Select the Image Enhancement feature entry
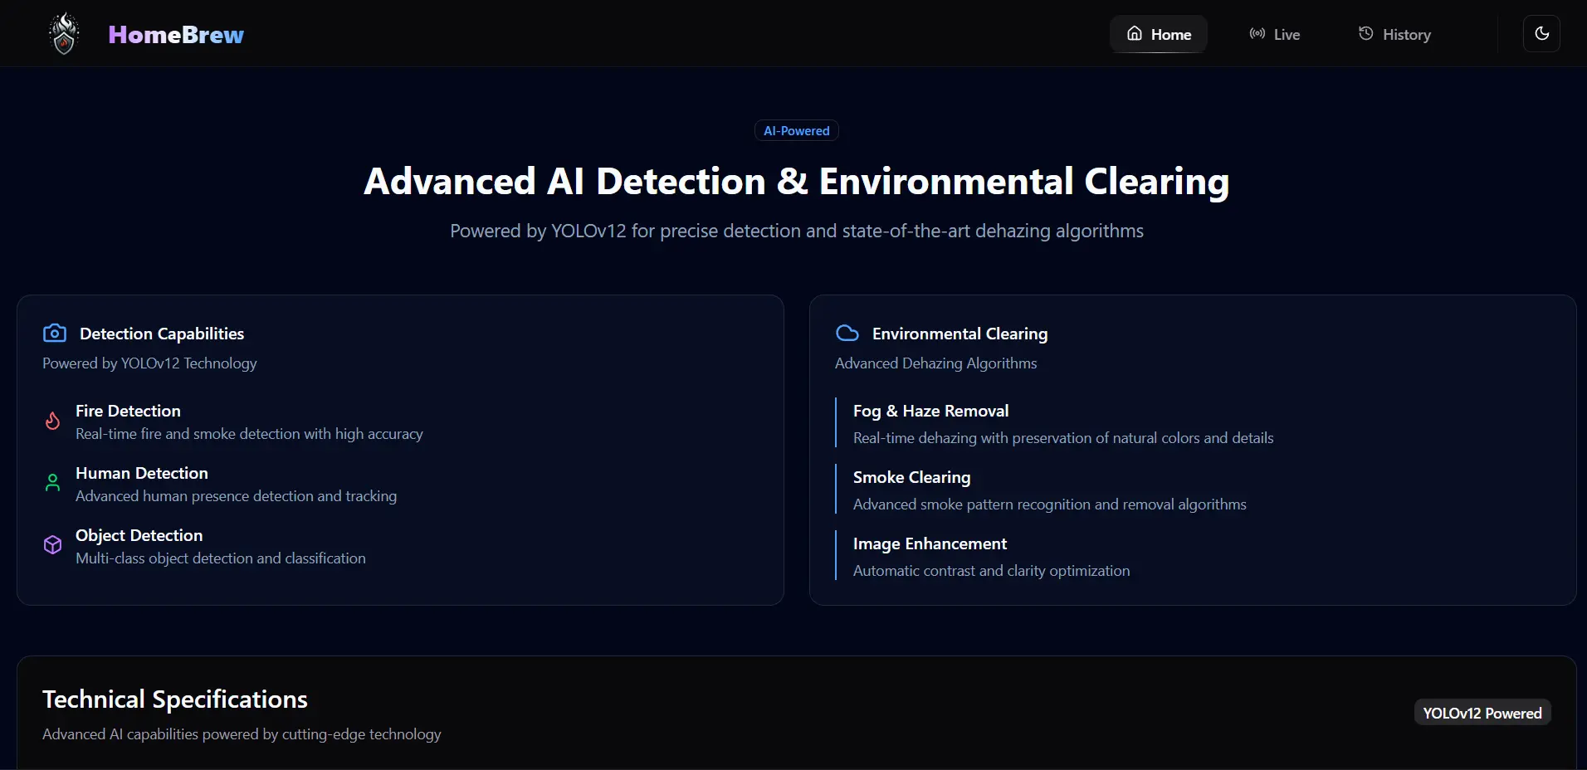 930,544
